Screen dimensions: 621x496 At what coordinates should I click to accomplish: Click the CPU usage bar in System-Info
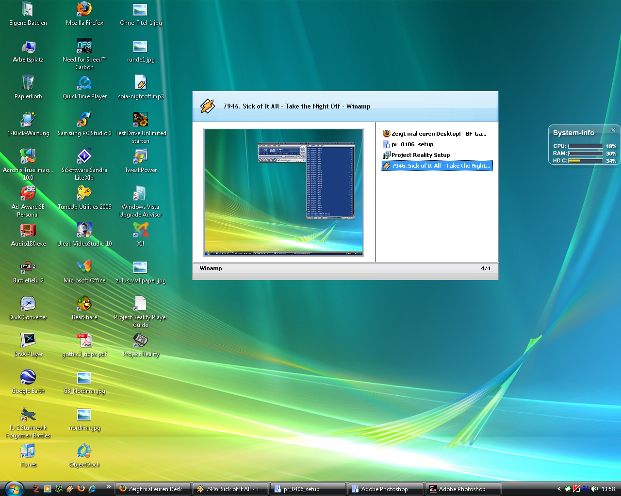tap(586, 146)
